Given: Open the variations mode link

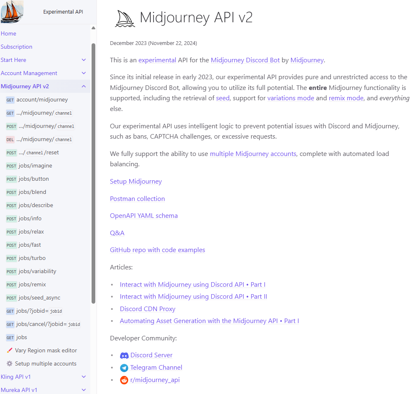Looking at the screenshot, I should 290,99.
